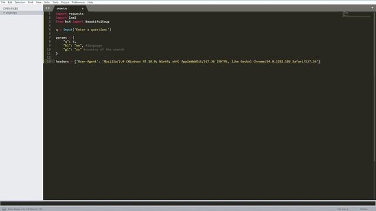Click the params variable on line 7
The width and height of the screenshot is (376, 211).
(61, 38)
